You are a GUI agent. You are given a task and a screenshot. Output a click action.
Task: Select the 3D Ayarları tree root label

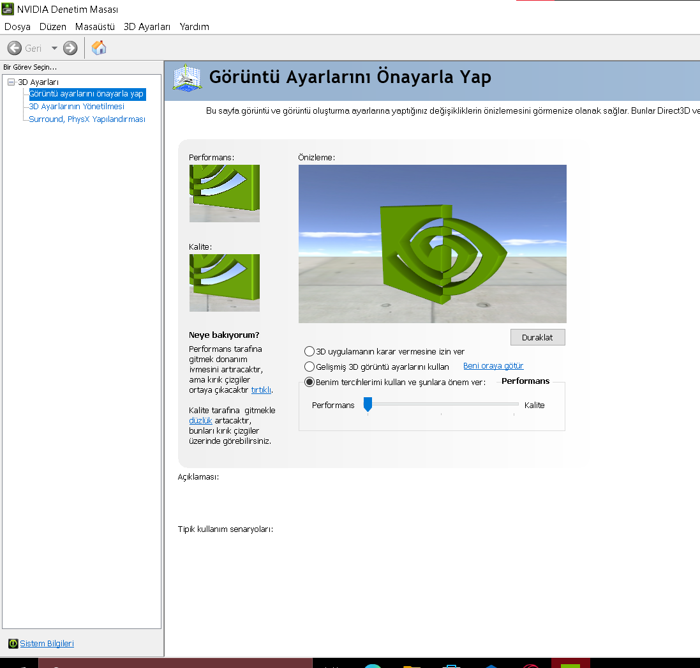click(x=38, y=82)
